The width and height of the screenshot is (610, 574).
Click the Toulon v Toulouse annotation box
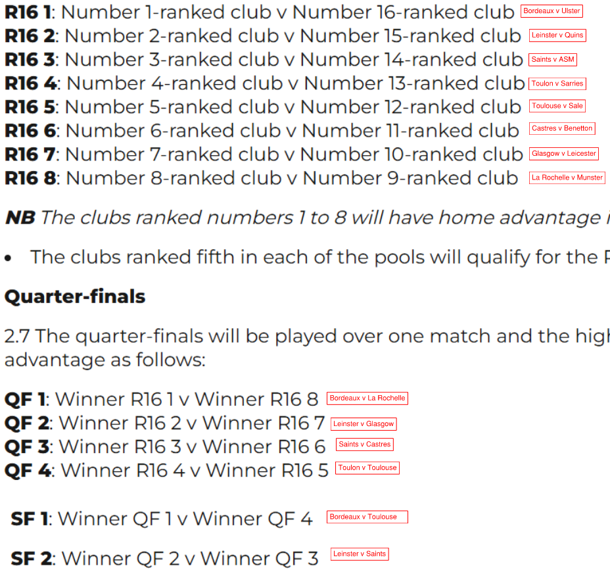[x=367, y=467]
